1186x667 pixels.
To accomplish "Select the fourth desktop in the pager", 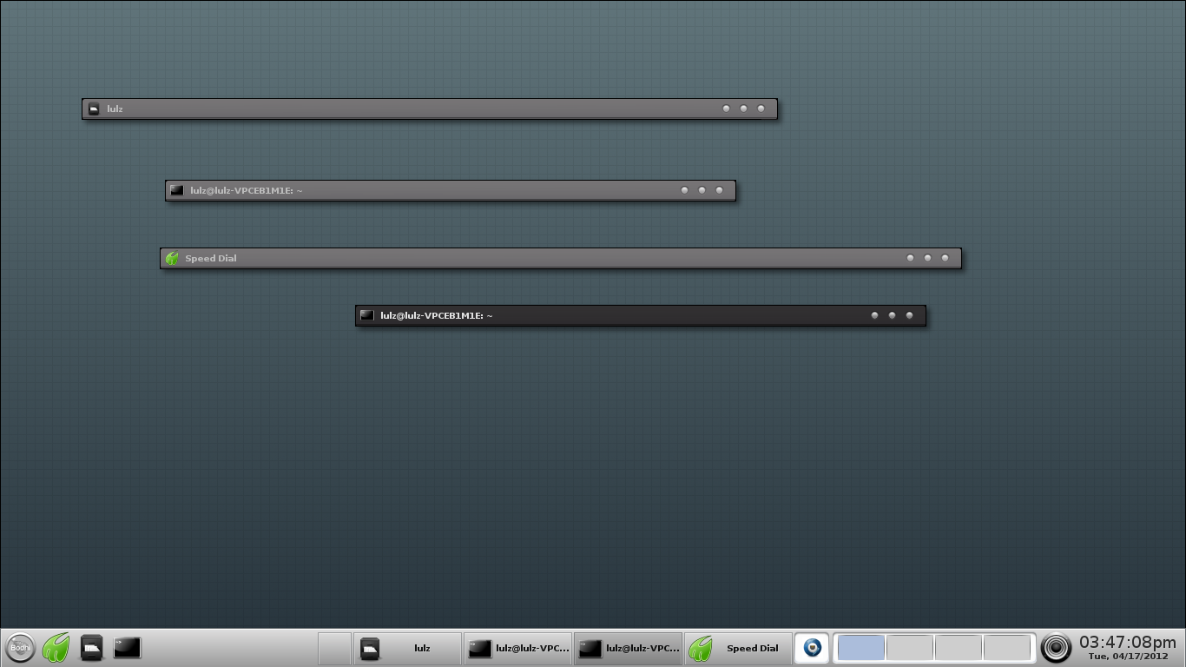I will click(1007, 647).
